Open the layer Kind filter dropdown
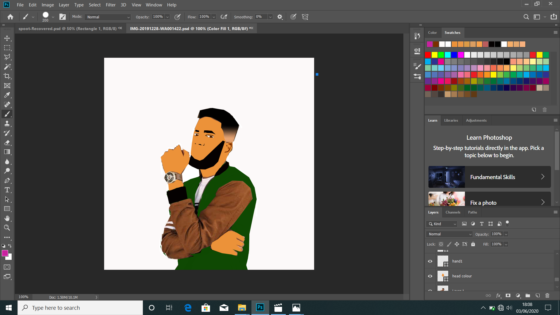Viewport: 560px width, 315px height. tap(442, 224)
